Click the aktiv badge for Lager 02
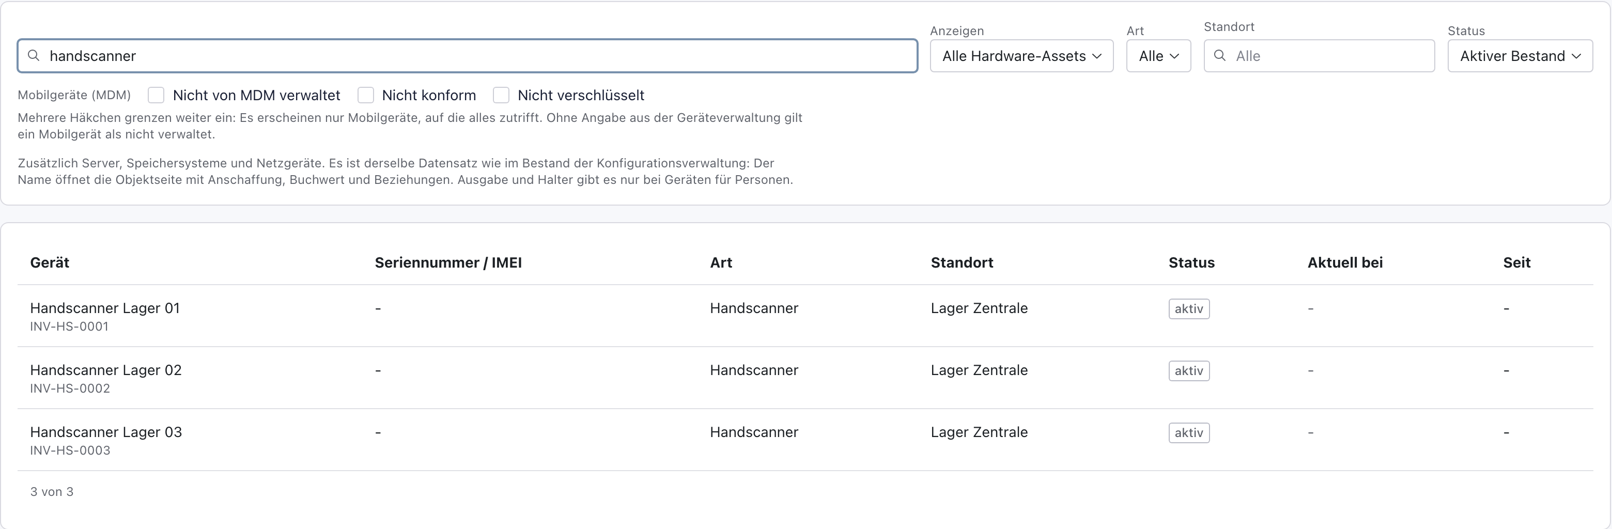The width and height of the screenshot is (1612, 529). 1189,370
